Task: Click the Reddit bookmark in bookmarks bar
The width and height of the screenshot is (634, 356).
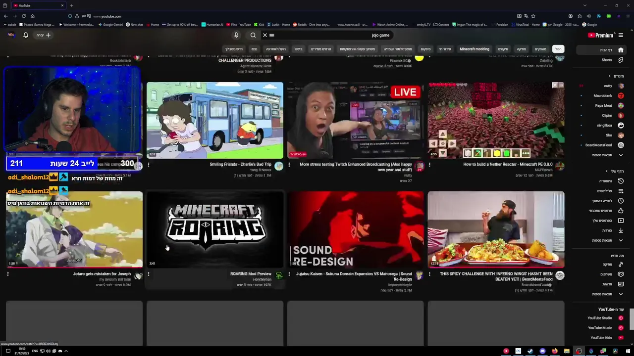Action: pos(311,24)
